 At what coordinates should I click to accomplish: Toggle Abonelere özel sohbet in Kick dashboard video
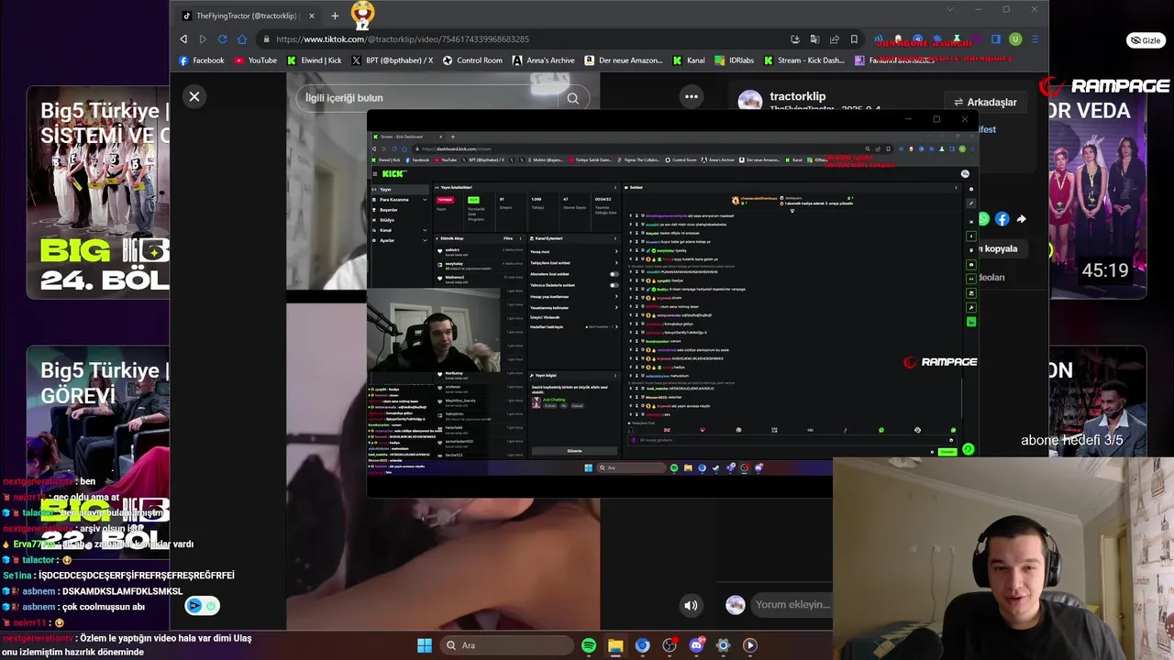614,274
